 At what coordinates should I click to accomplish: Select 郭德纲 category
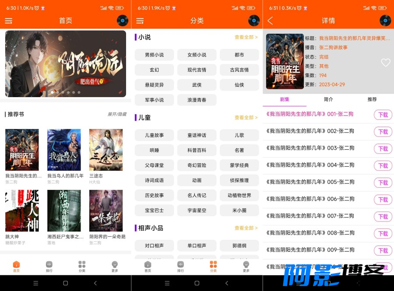point(239,245)
